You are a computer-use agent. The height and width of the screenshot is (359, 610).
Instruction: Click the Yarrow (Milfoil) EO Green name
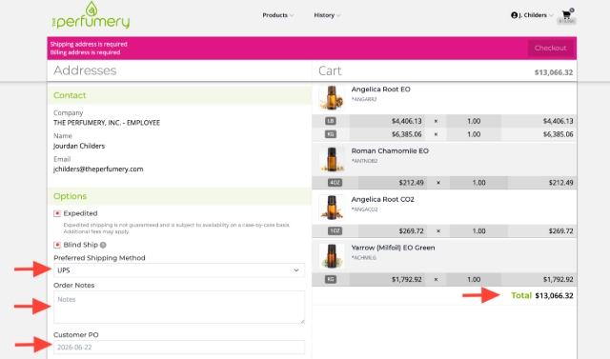393,248
